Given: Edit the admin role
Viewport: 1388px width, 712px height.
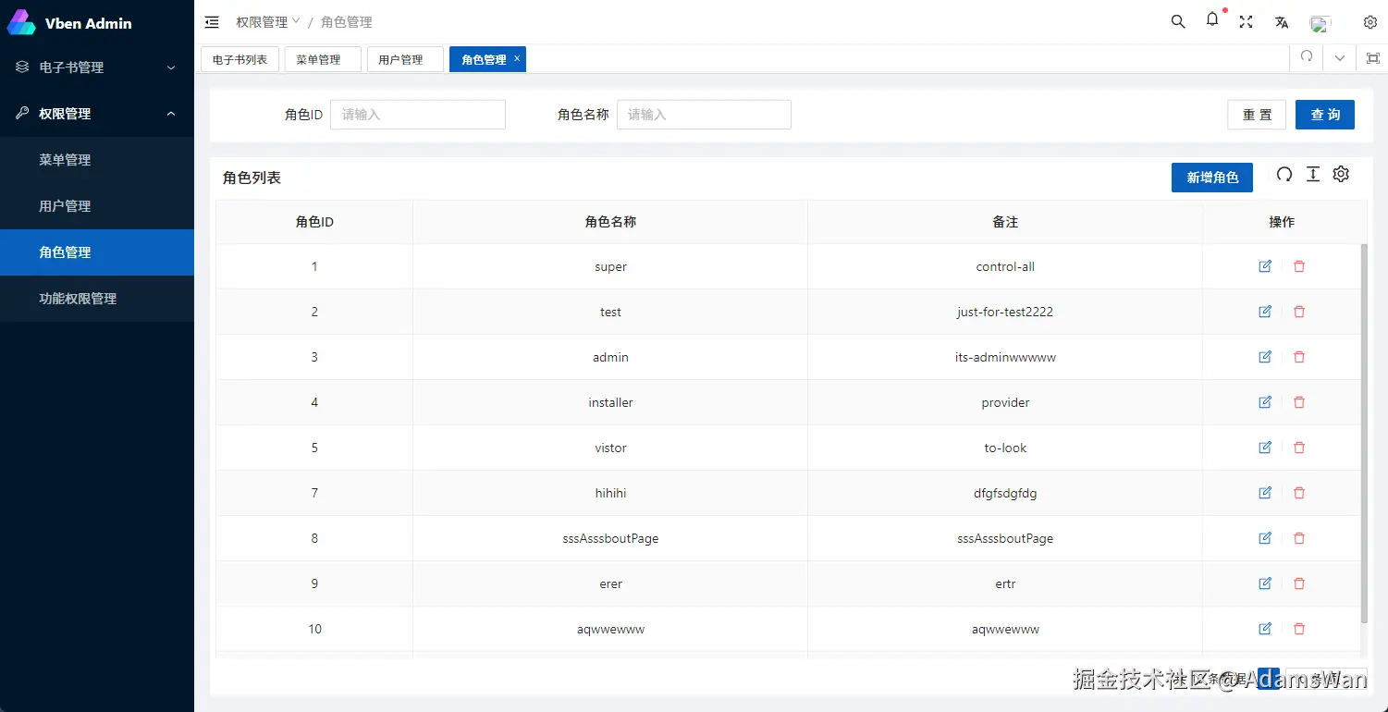Looking at the screenshot, I should coord(1265,357).
